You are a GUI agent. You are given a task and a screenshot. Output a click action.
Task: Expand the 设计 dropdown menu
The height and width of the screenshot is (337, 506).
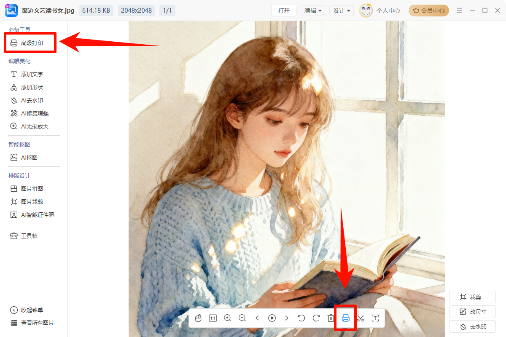click(x=342, y=11)
